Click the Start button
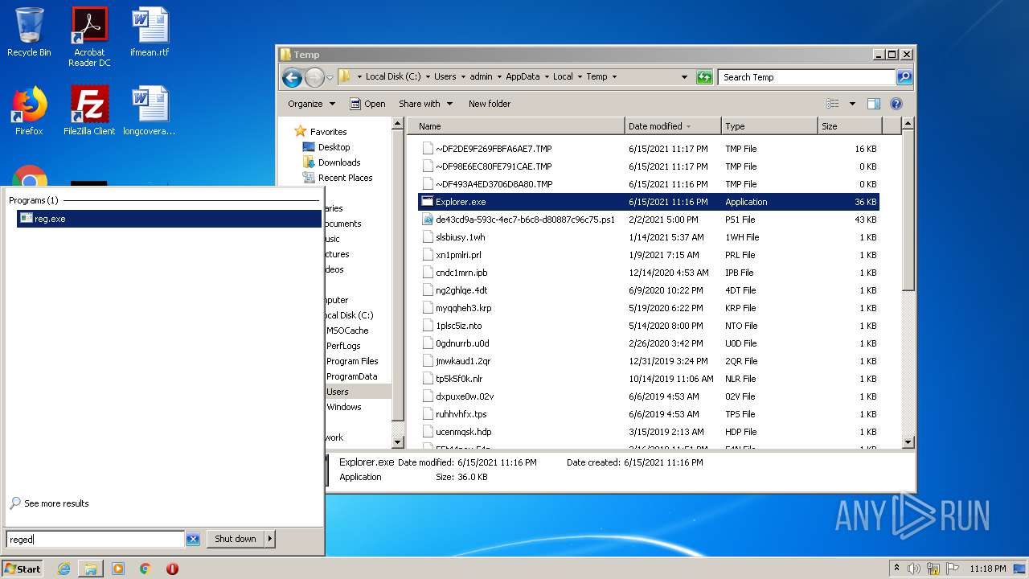Image resolution: width=1029 pixels, height=579 pixels. [x=23, y=569]
